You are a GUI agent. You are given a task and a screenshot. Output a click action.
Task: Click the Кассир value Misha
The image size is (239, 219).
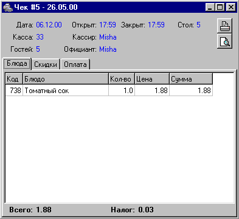click(x=108, y=37)
